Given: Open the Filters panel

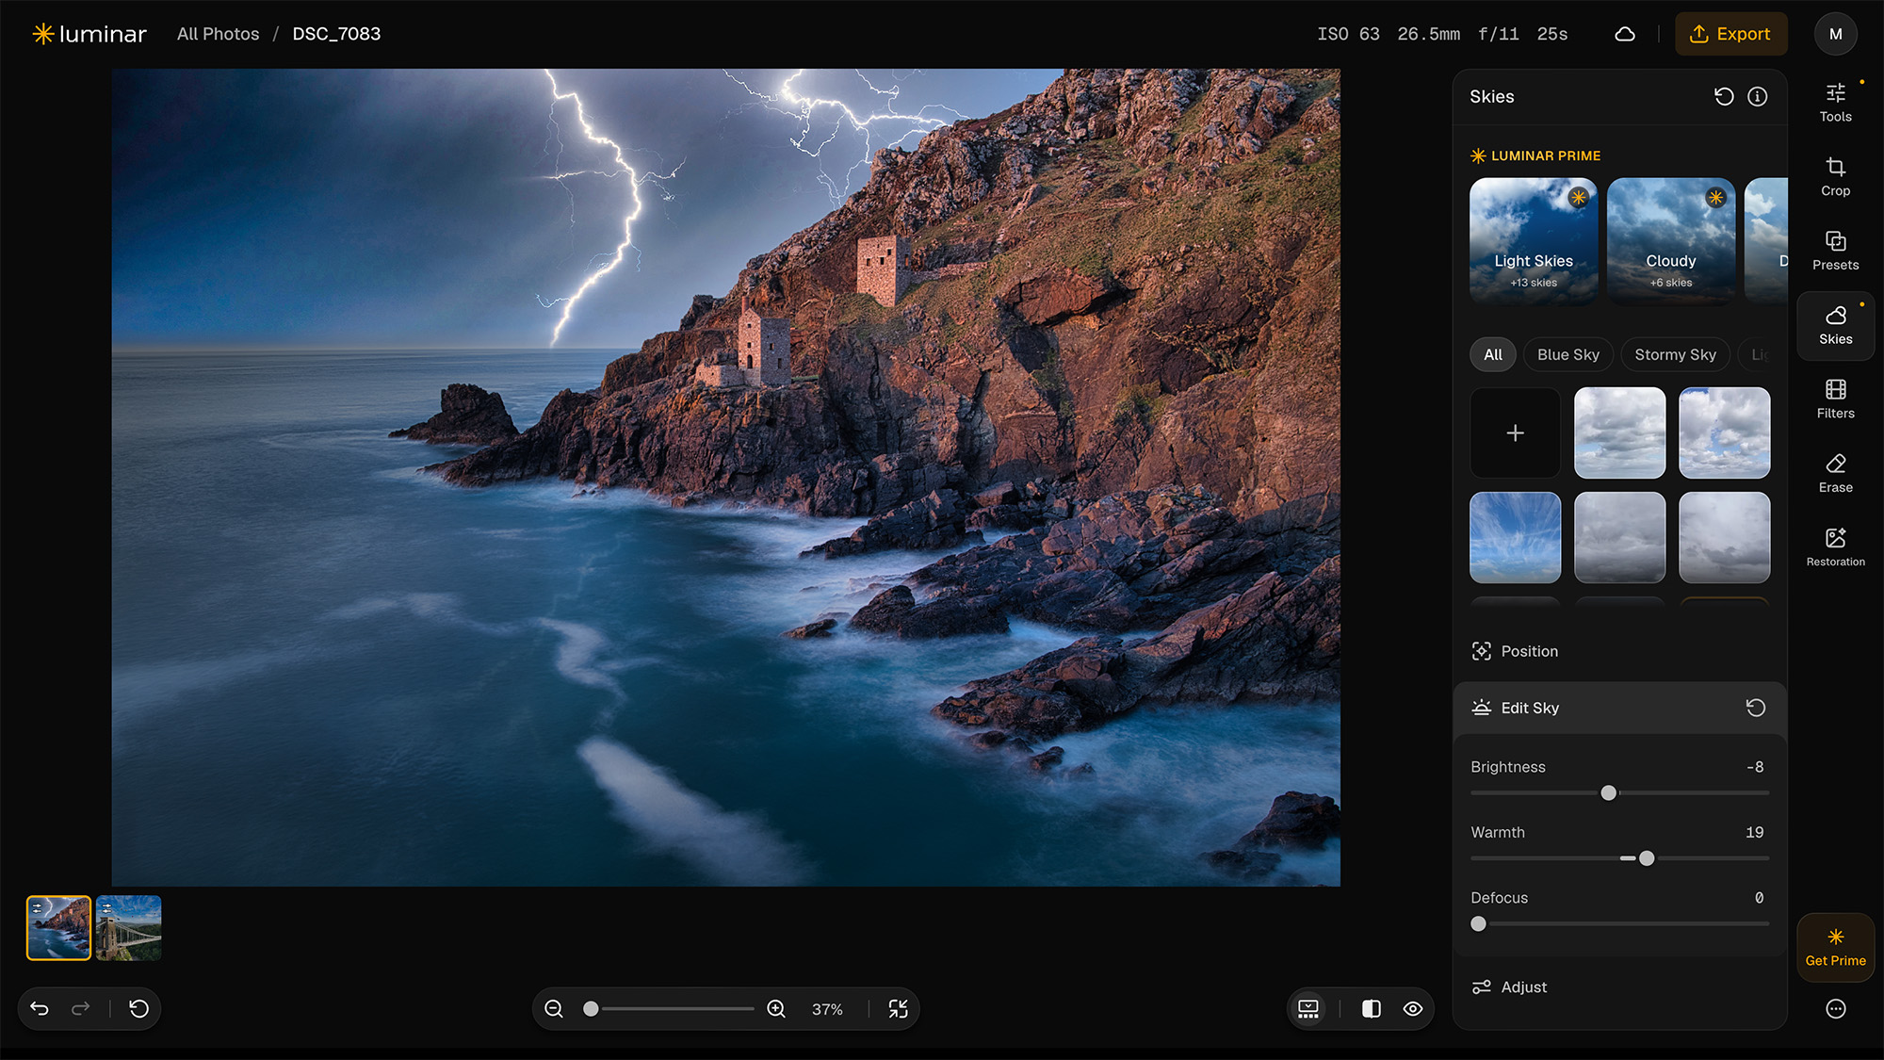Looking at the screenshot, I should click(1835, 400).
